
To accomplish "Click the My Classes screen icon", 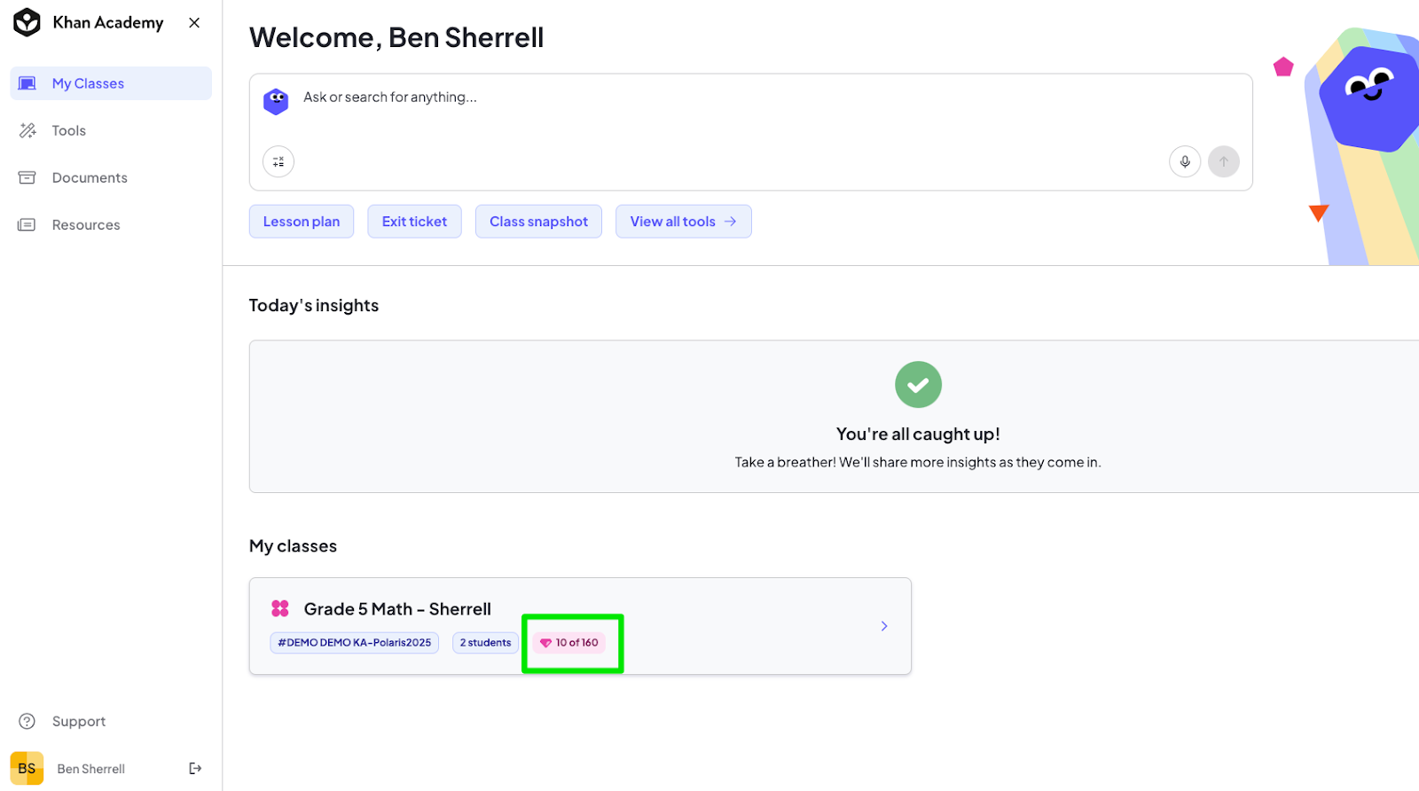I will click(27, 83).
